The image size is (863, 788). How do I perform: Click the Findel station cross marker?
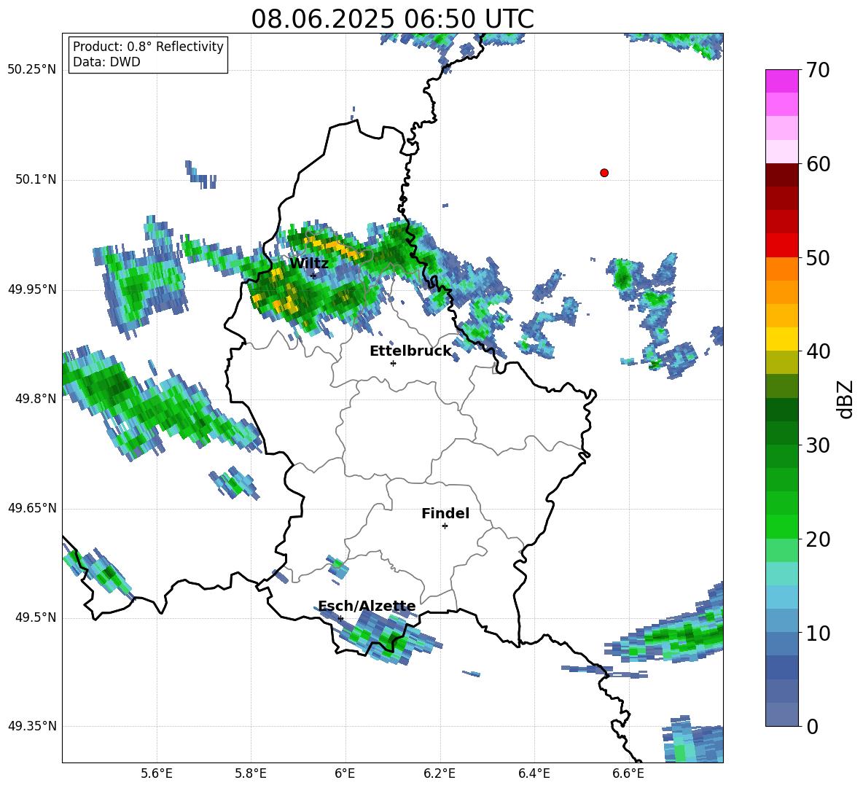coord(445,526)
